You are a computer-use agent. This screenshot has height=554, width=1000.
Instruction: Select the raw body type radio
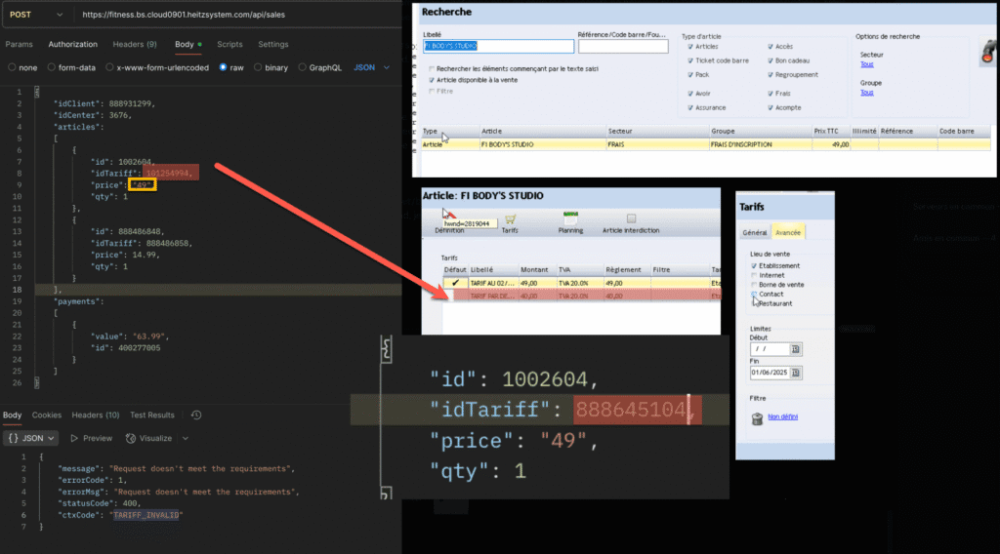224,67
